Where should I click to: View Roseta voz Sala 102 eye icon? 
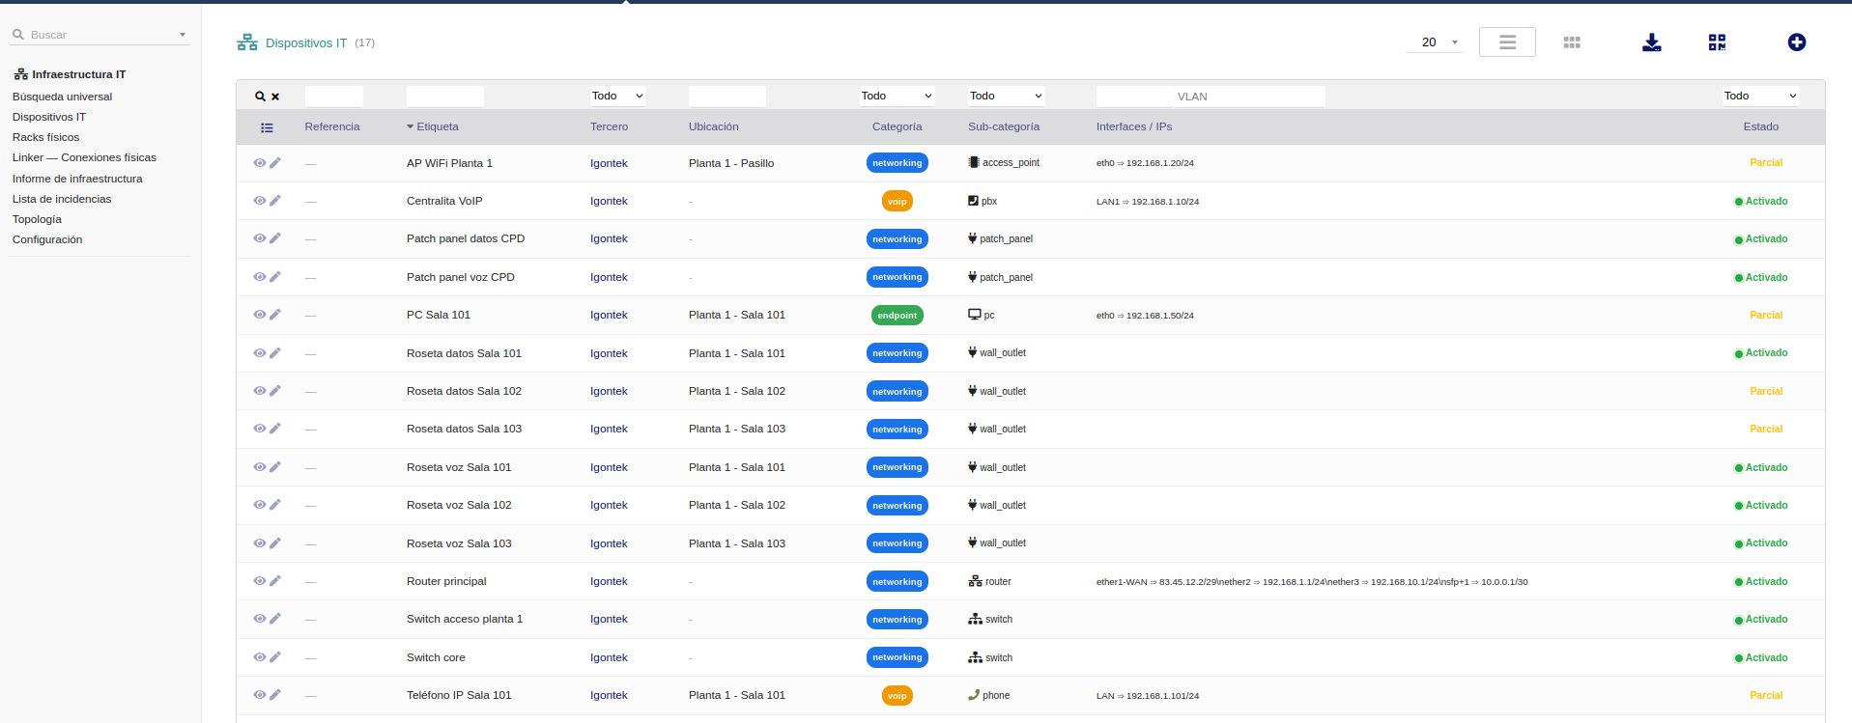click(260, 505)
